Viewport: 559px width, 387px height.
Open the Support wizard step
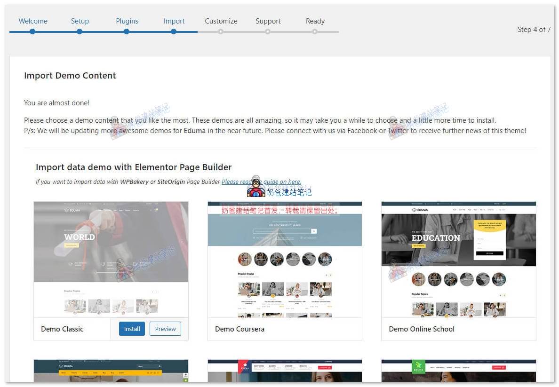coord(268,21)
